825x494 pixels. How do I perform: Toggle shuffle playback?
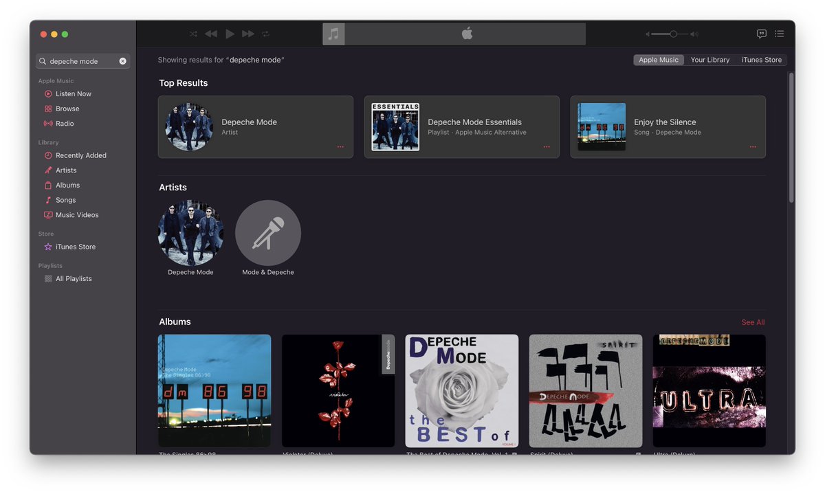[193, 34]
